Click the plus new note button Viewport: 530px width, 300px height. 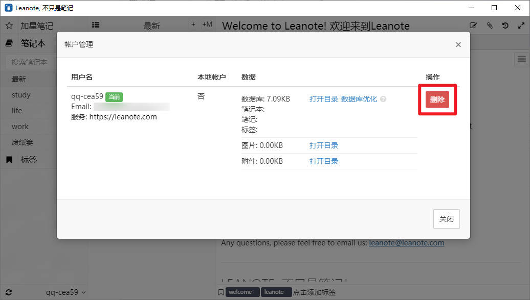coord(193,24)
